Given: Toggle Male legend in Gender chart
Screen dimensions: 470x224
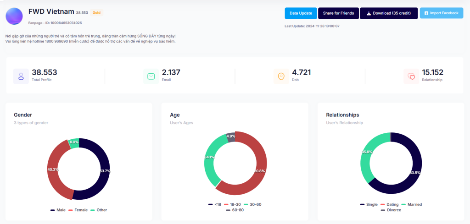Looking at the screenshot, I should tap(58, 210).
